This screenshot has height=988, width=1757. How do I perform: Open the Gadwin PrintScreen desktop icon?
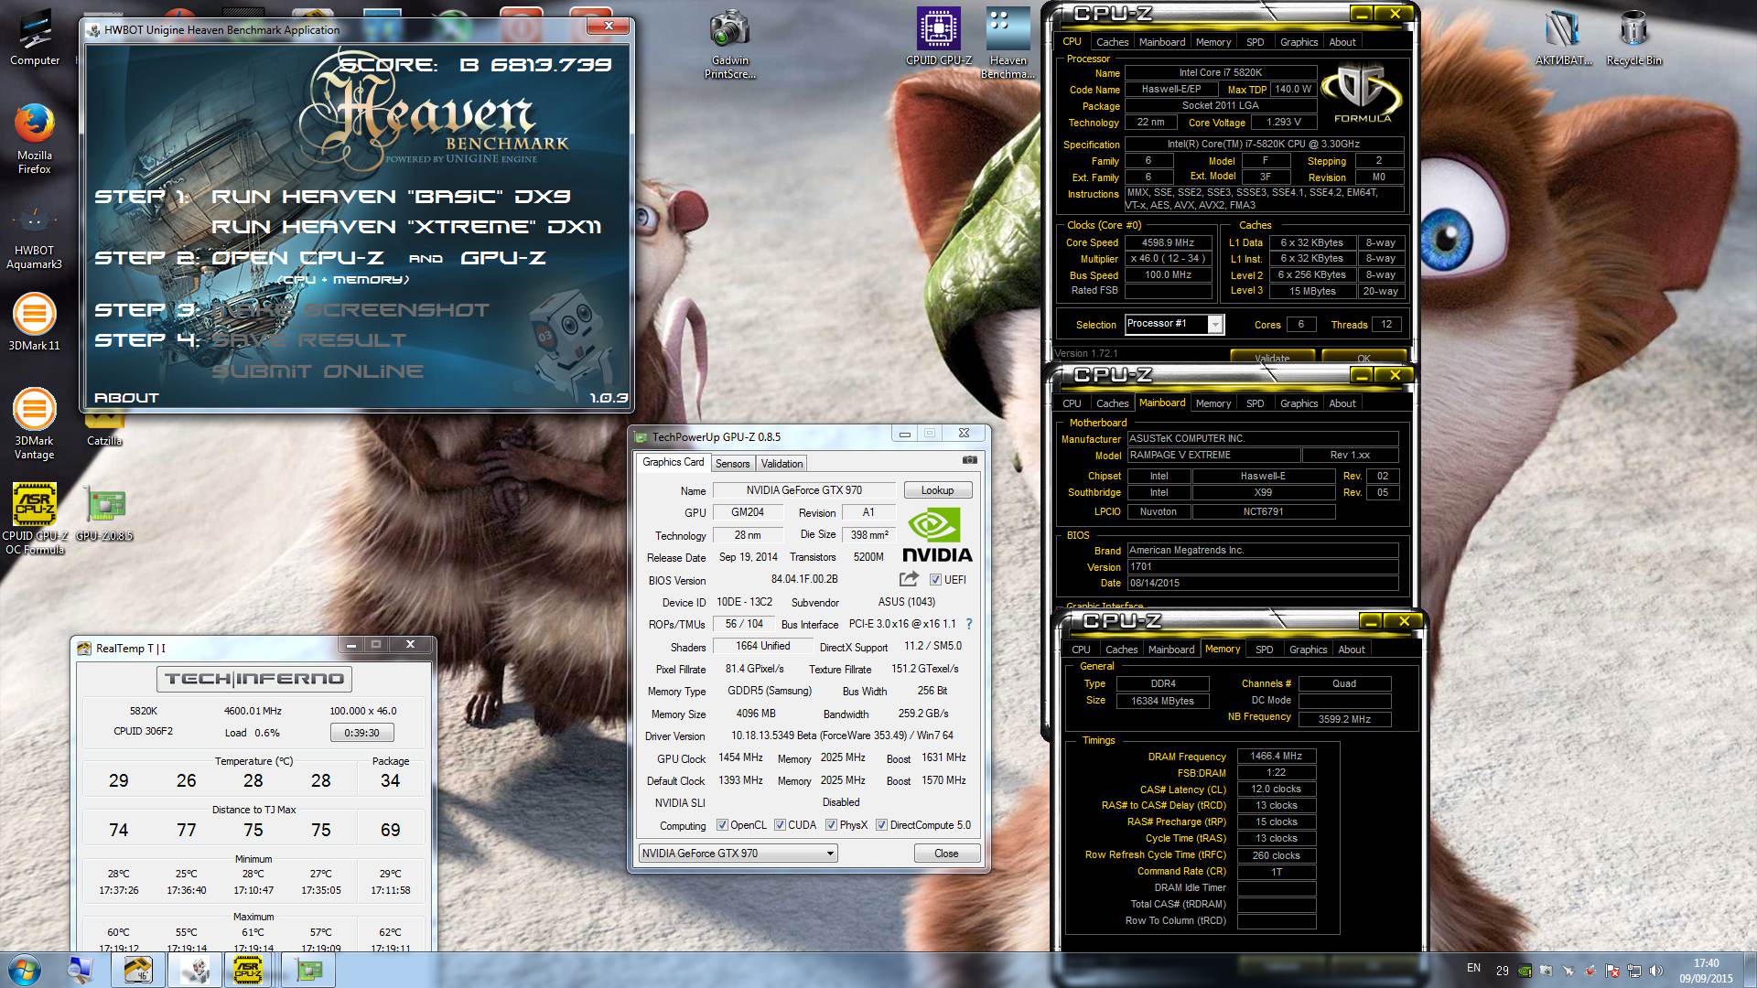[x=730, y=44]
